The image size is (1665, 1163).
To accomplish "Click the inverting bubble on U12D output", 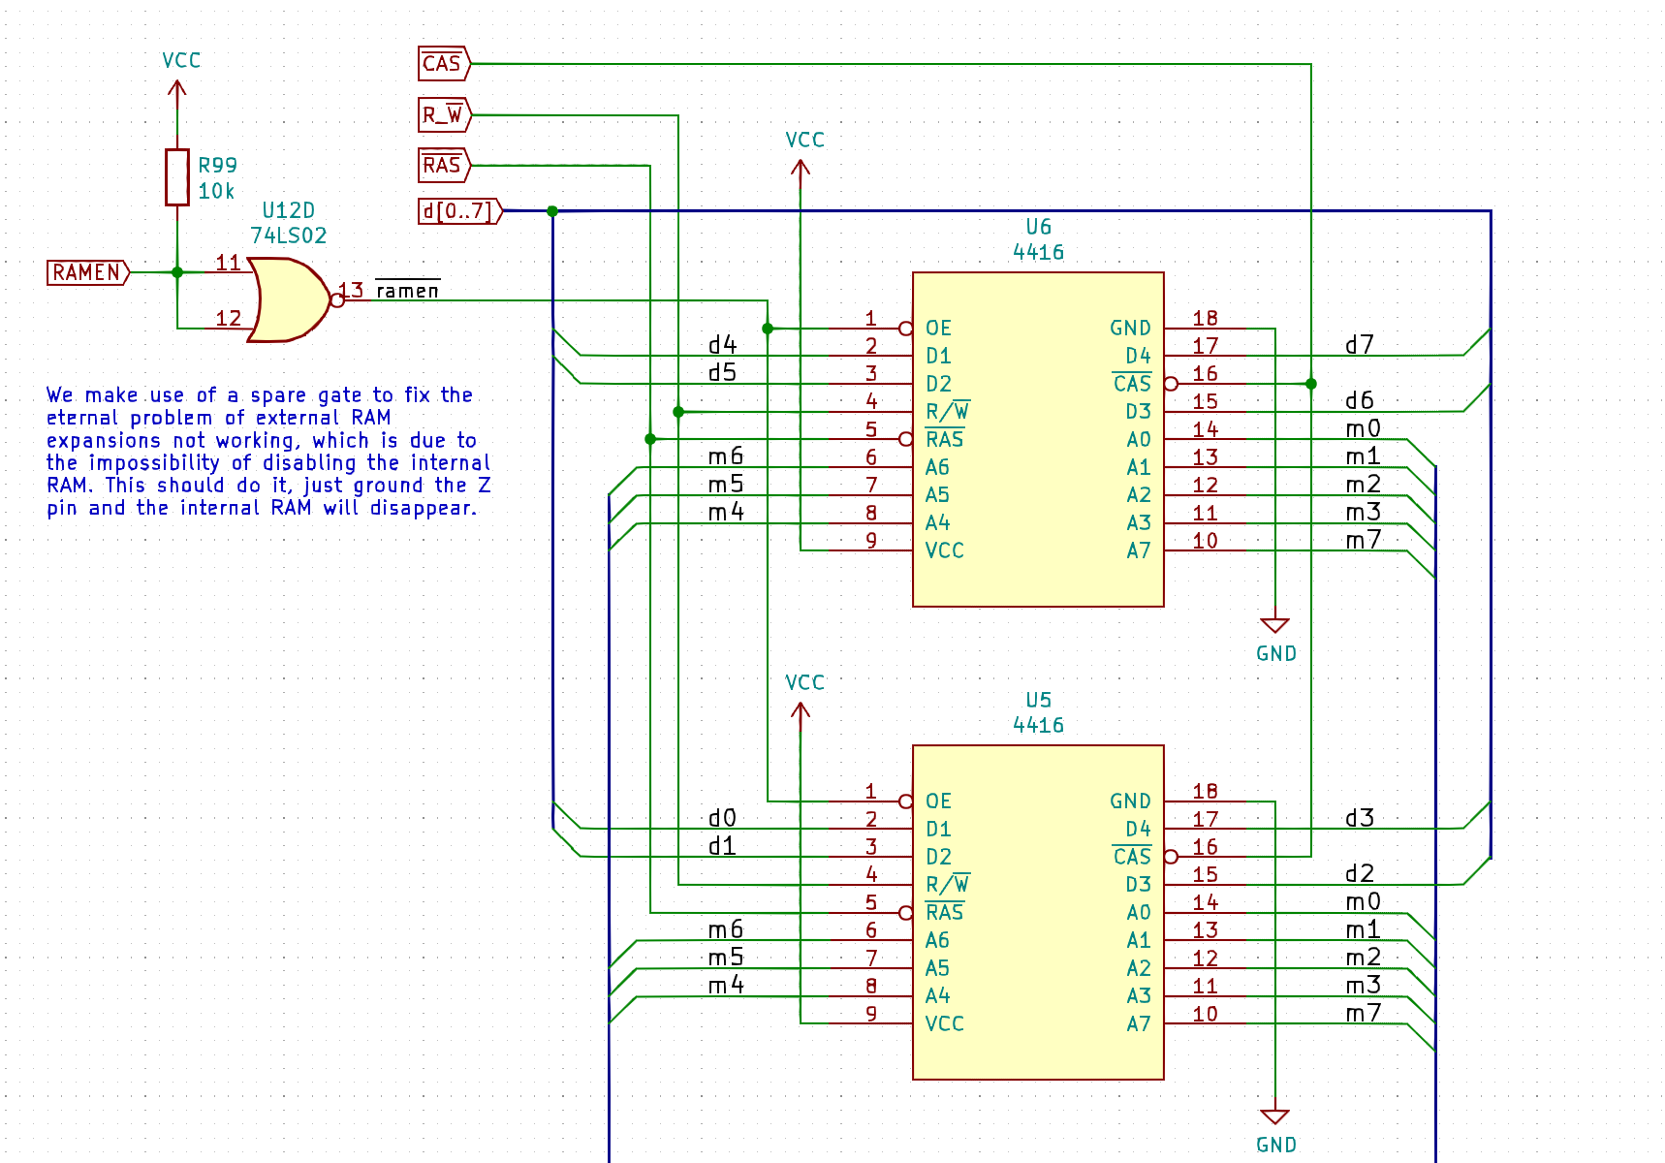I will click(x=337, y=300).
